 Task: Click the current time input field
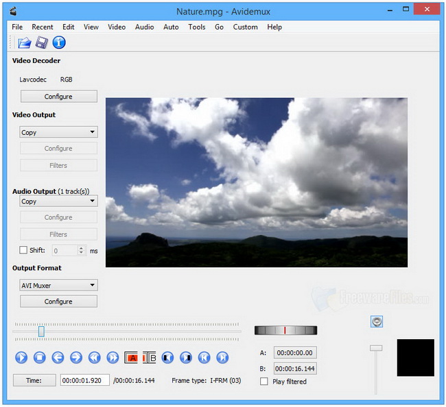pos(84,380)
